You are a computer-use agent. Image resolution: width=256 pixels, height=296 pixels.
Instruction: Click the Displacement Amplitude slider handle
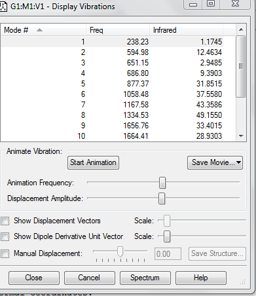[x=162, y=198]
